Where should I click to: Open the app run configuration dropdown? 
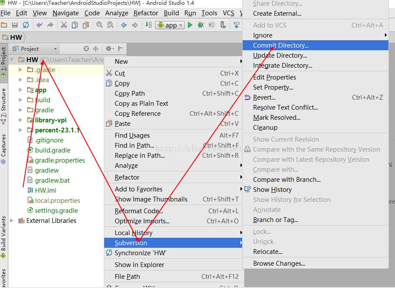tap(170, 25)
